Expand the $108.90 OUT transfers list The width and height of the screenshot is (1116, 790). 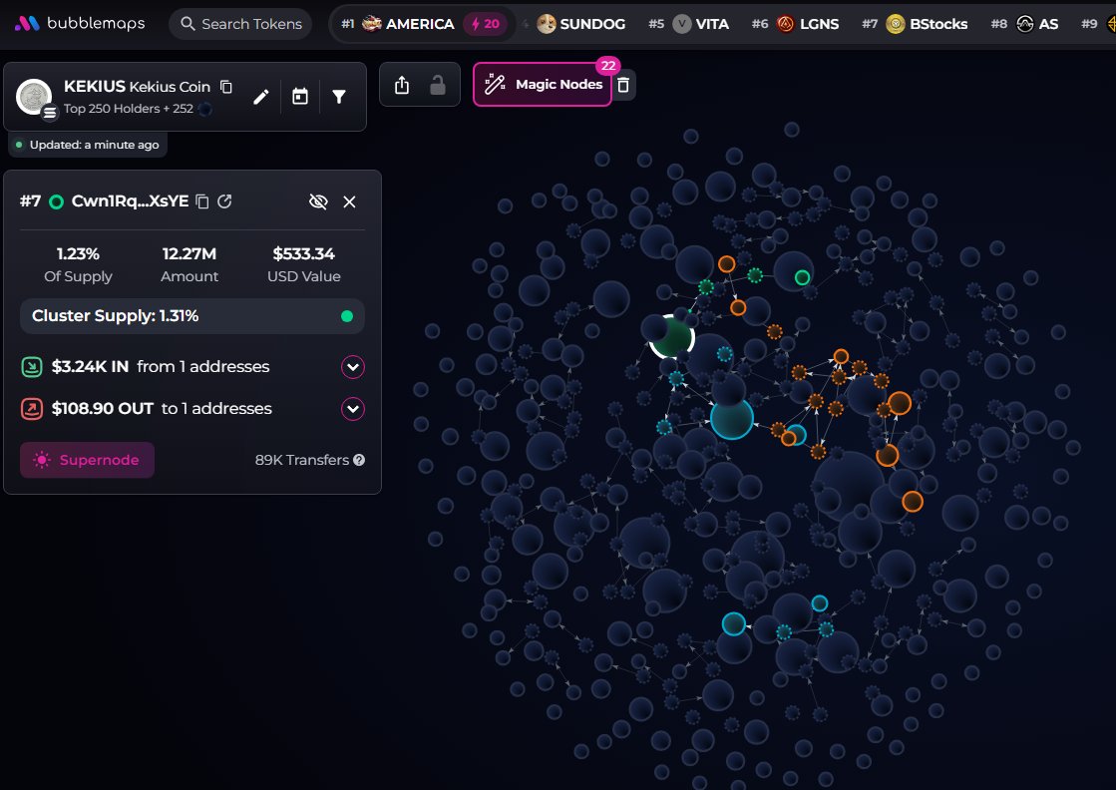[x=353, y=409]
